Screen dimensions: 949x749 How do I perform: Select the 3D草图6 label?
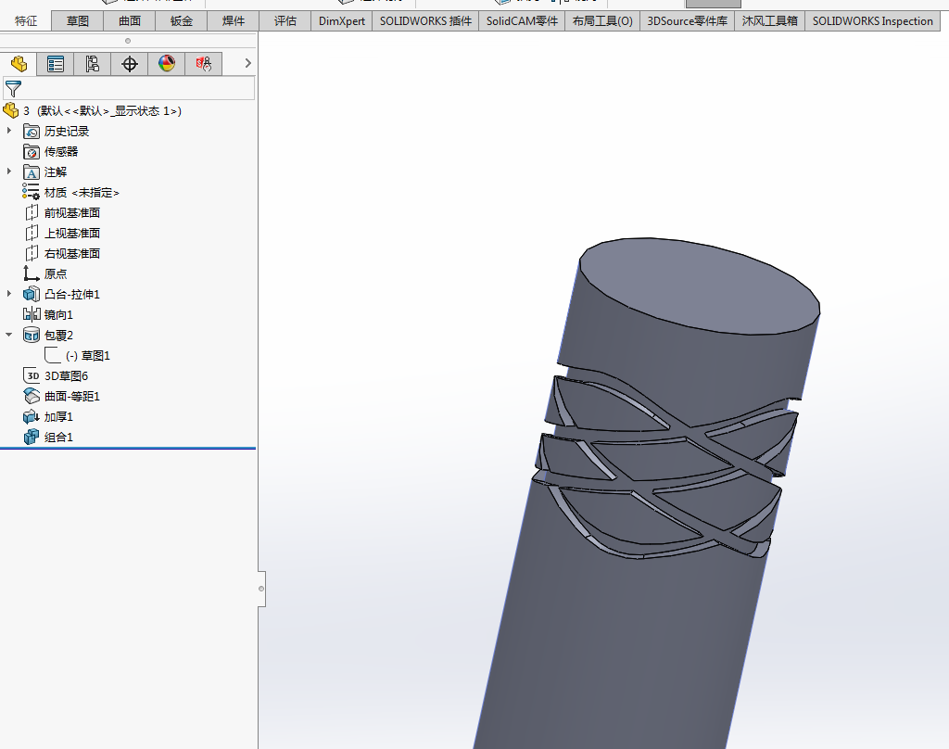[x=67, y=376]
